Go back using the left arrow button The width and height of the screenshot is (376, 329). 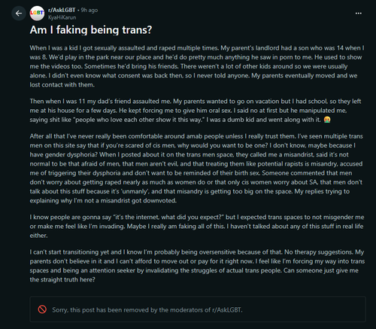19,14
